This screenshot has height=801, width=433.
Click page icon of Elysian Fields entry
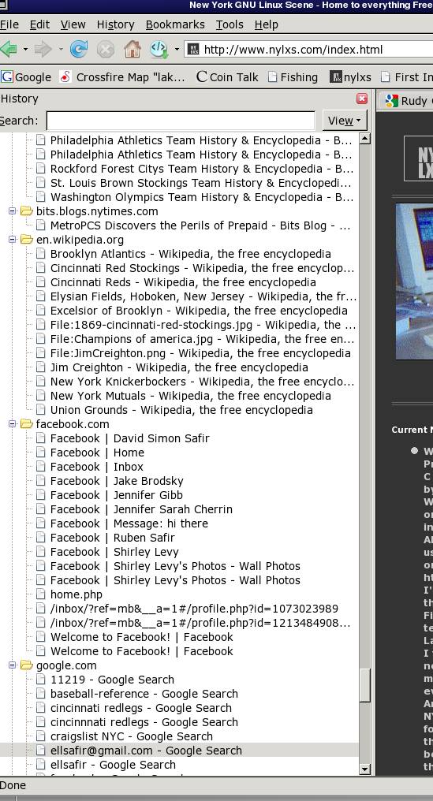[x=41, y=296]
